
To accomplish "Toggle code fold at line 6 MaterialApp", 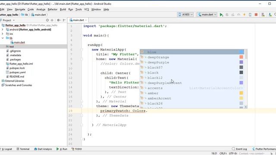I will (82, 50).
